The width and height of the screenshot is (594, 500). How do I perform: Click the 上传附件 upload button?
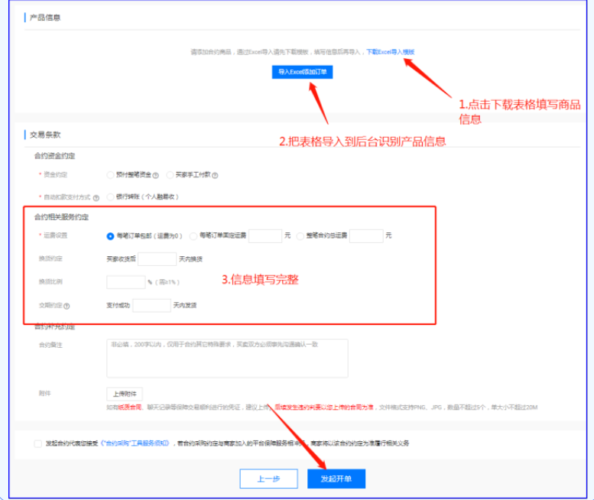tap(124, 394)
